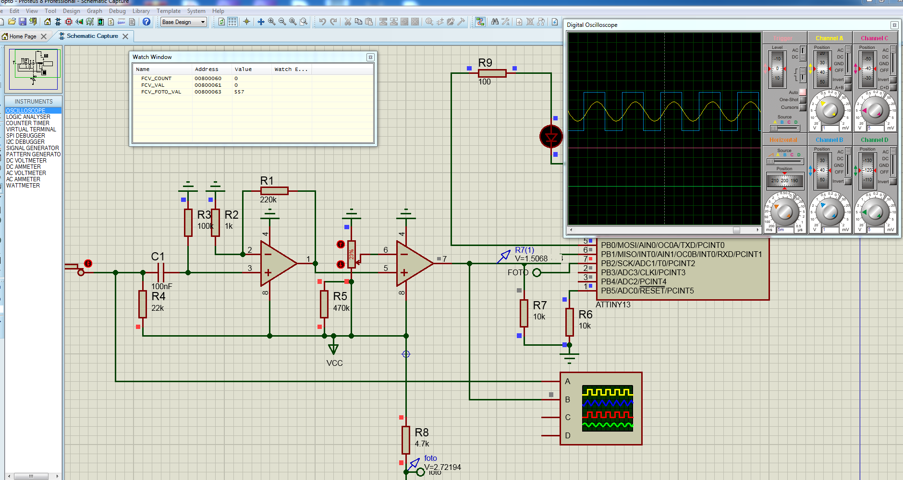This screenshot has height=480, width=903.
Task: Open Bill of Materials dollar icon
Action: point(110,22)
